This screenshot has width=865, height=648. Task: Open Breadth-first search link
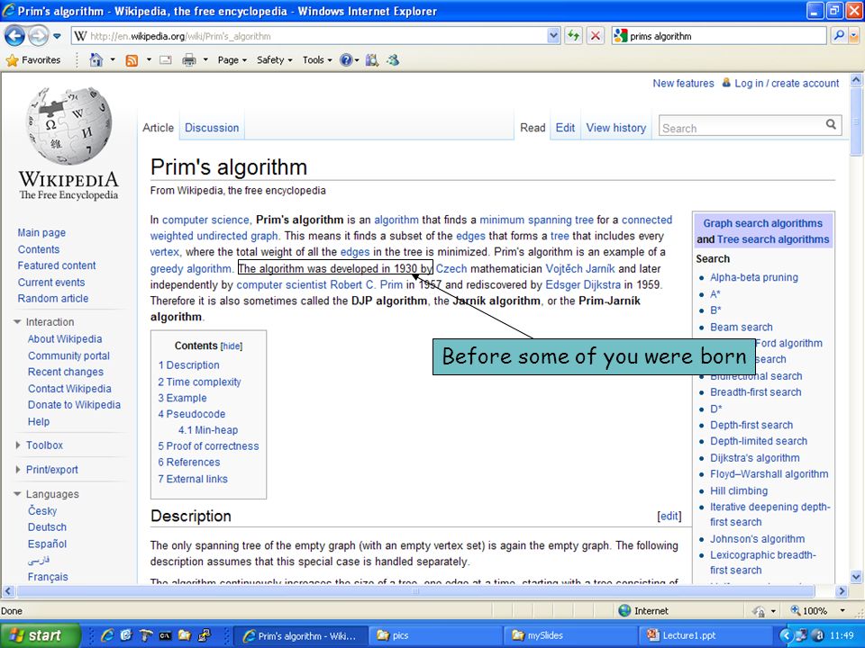756,392
